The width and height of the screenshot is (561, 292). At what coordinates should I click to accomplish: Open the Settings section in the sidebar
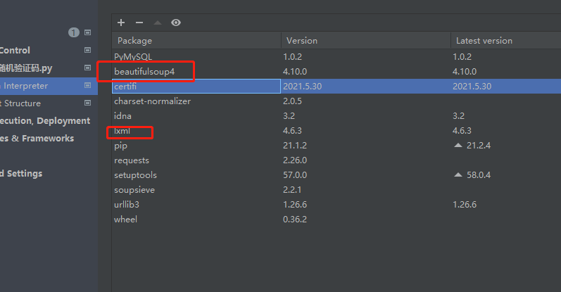(x=21, y=174)
